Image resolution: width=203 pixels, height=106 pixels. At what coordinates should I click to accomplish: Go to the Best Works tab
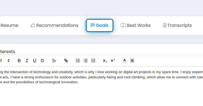click(136, 25)
